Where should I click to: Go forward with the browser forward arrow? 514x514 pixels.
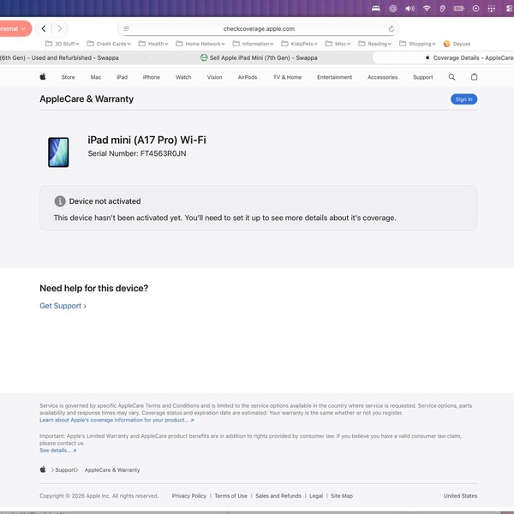(60, 29)
